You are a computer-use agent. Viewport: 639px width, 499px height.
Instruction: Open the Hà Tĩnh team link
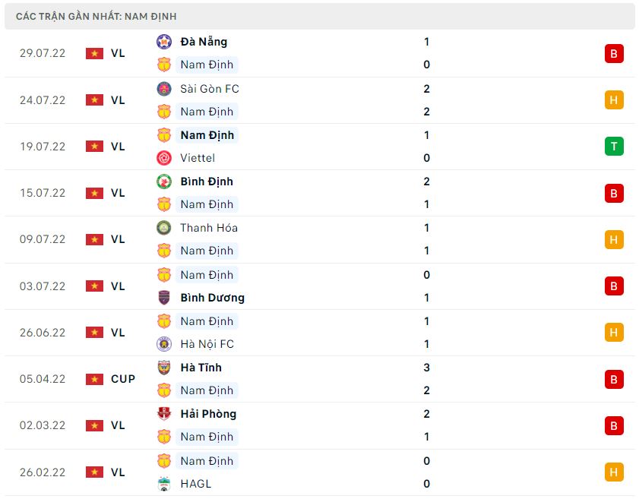pyautogui.click(x=201, y=368)
